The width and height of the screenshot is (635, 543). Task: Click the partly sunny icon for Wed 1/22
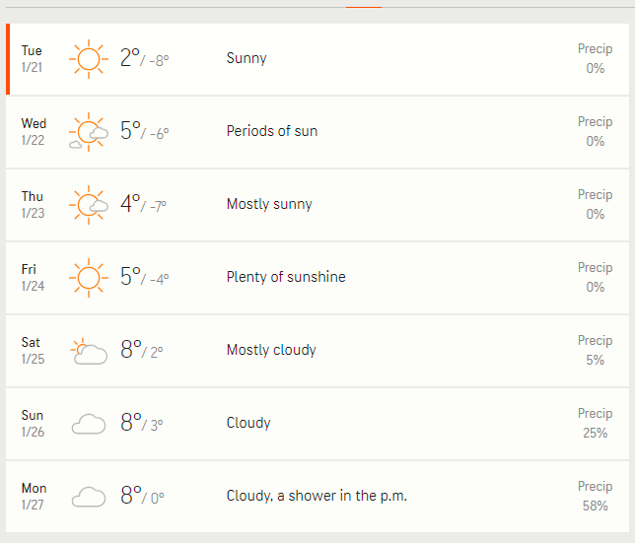pos(89,132)
